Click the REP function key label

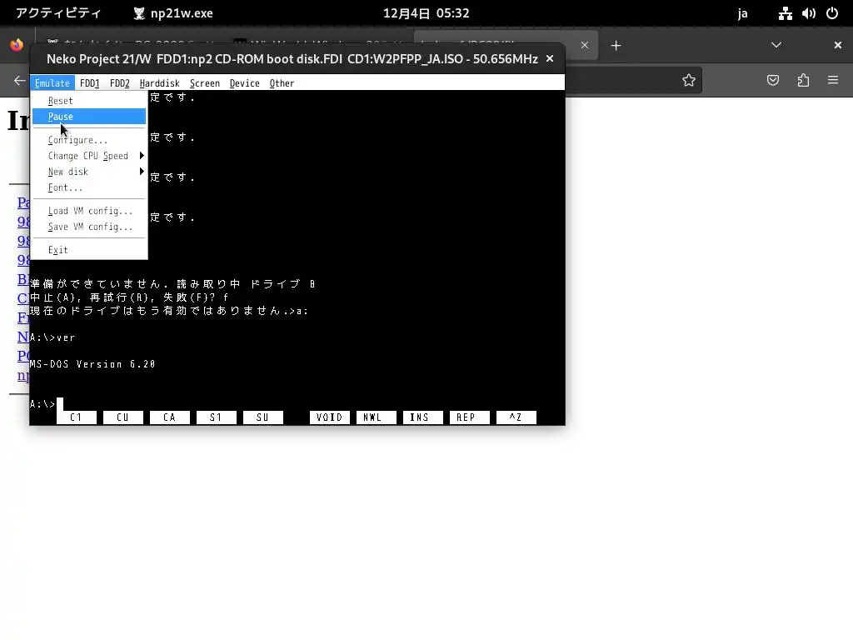[x=470, y=417]
